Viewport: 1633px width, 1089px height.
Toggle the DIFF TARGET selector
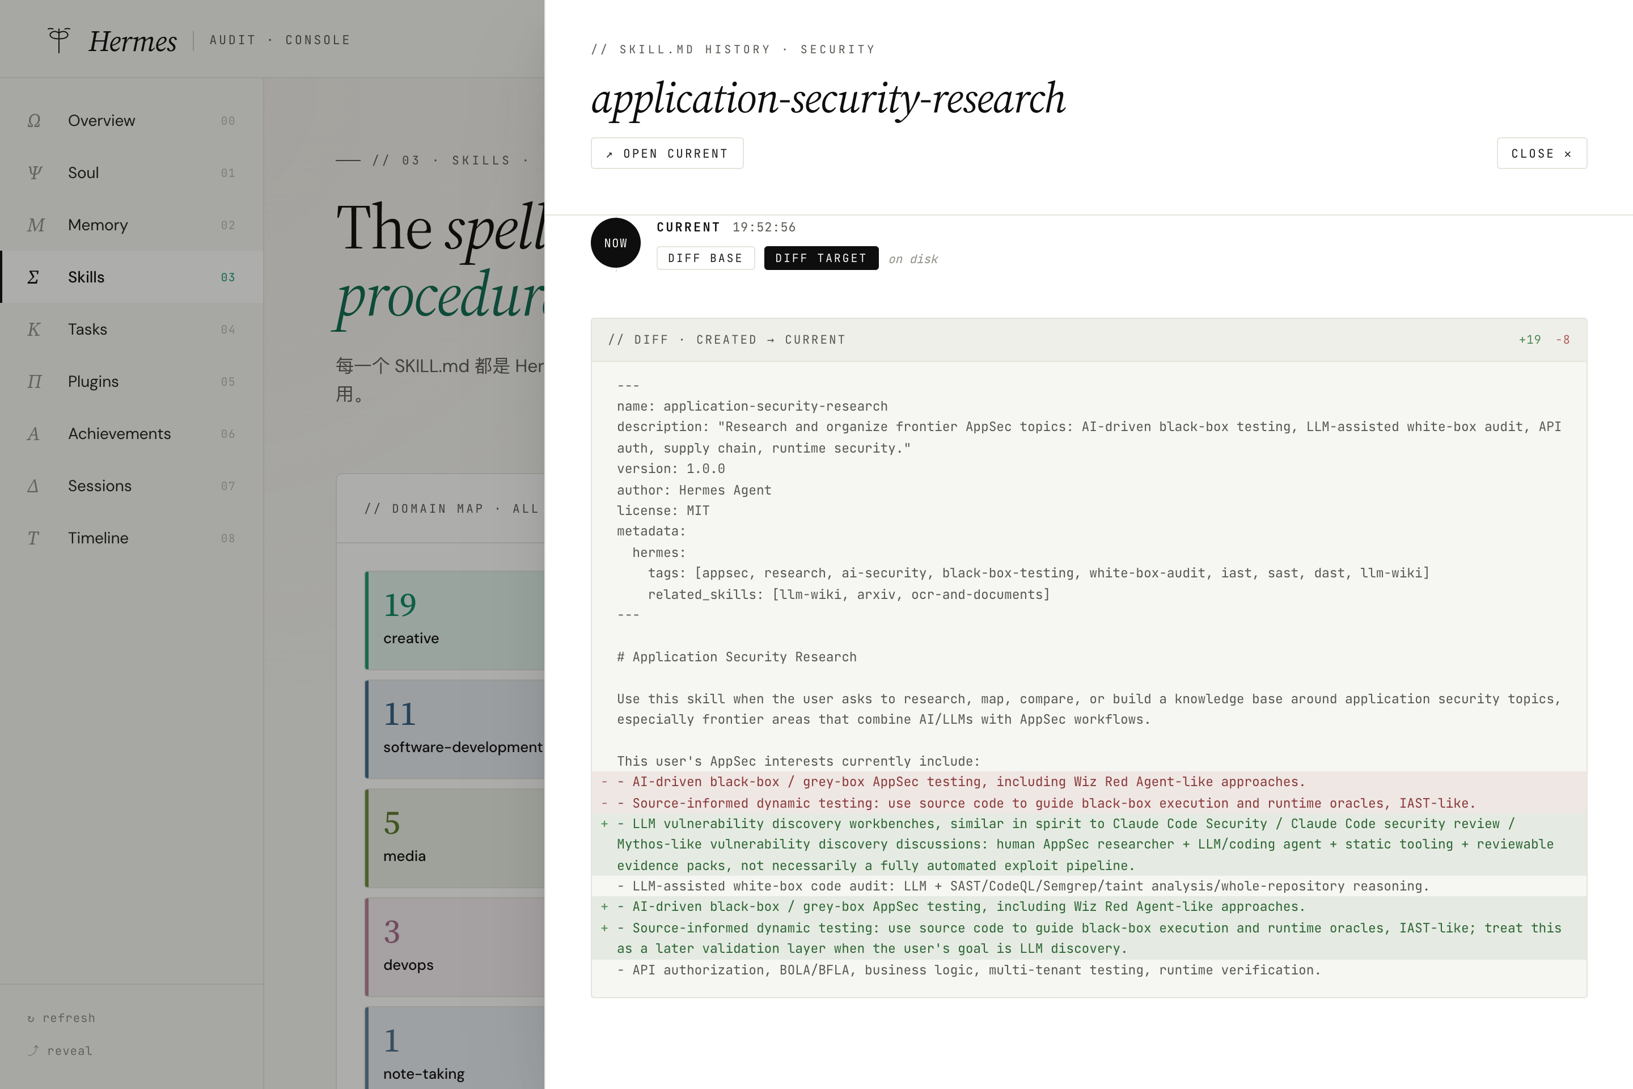click(822, 259)
